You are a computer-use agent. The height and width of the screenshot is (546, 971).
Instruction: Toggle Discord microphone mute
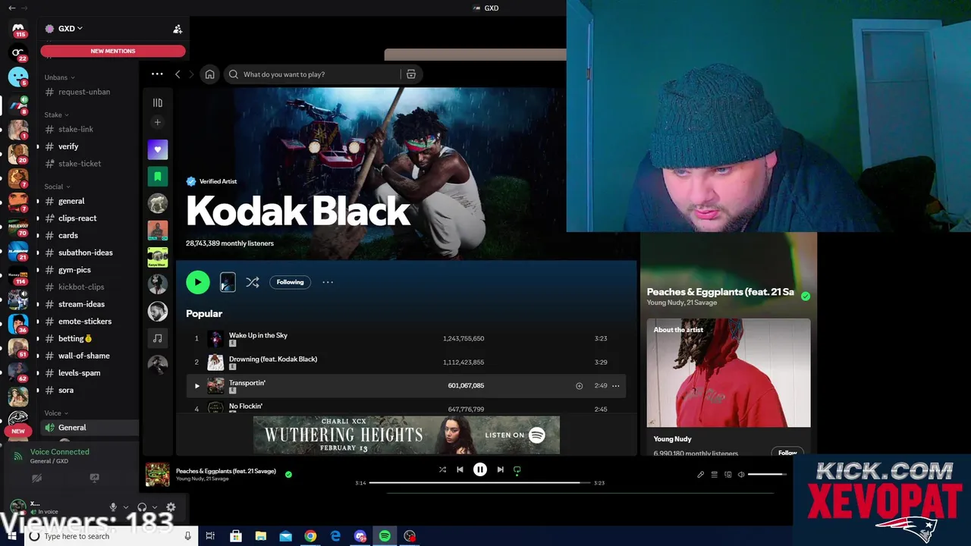pyautogui.click(x=113, y=507)
